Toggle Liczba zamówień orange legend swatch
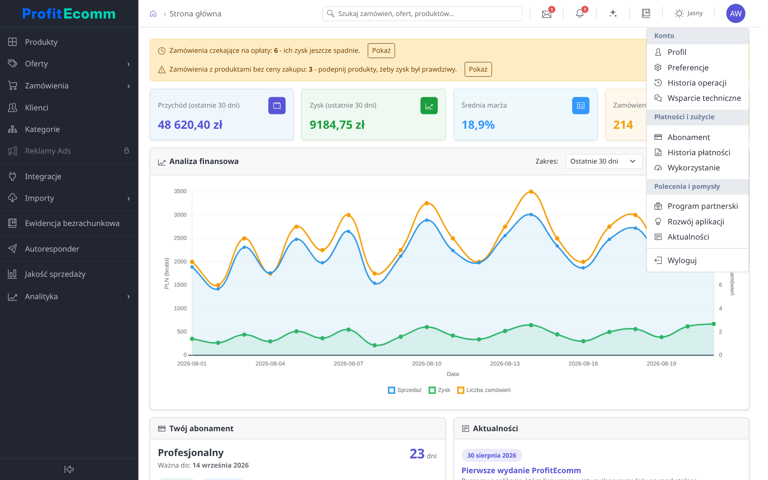Screen dimensions: 768x480 (461, 390)
